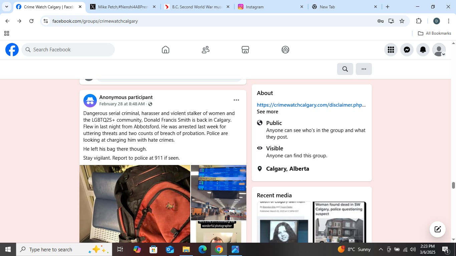Click the Anonymous participant avatar icon
The height and width of the screenshot is (256, 456).
[90, 100]
